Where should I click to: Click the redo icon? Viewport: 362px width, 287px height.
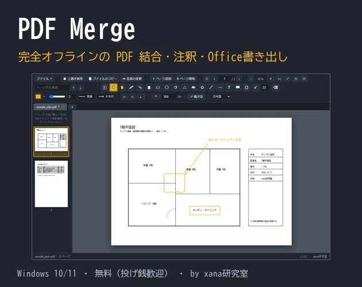click(132, 96)
